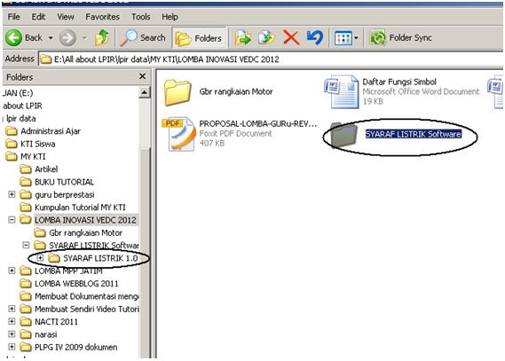Click the Move To folder icon
The height and width of the screenshot is (361, 505).
click(243, 37)
